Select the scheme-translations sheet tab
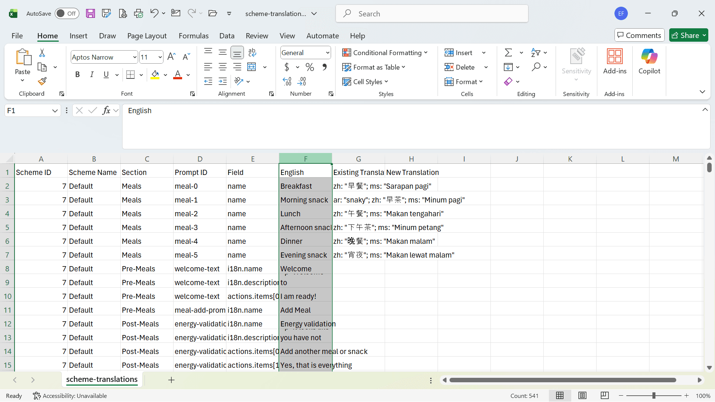This screenshot has width=715, height=402. [x=102, y=379]
